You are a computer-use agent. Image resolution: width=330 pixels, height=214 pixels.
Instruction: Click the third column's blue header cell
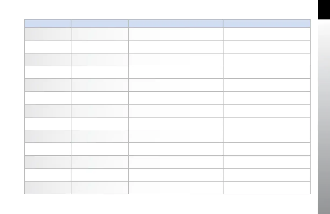pyautogui.click(x=176, y=23)
